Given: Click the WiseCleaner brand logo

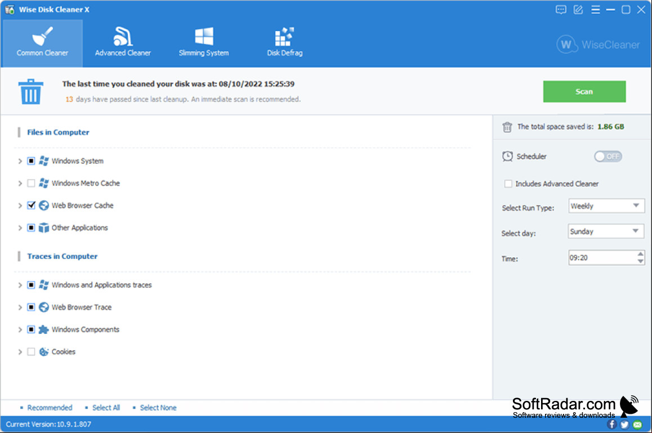Looking at the screenshot, I should tap(598, 44).
